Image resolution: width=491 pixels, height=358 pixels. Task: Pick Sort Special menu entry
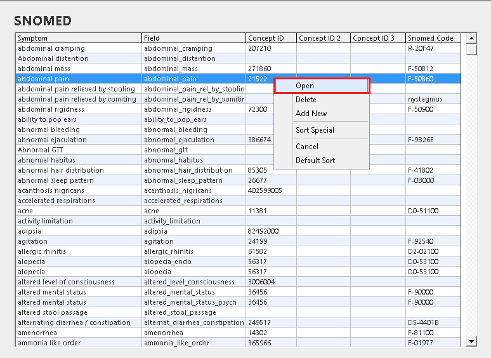coord(322,130)
